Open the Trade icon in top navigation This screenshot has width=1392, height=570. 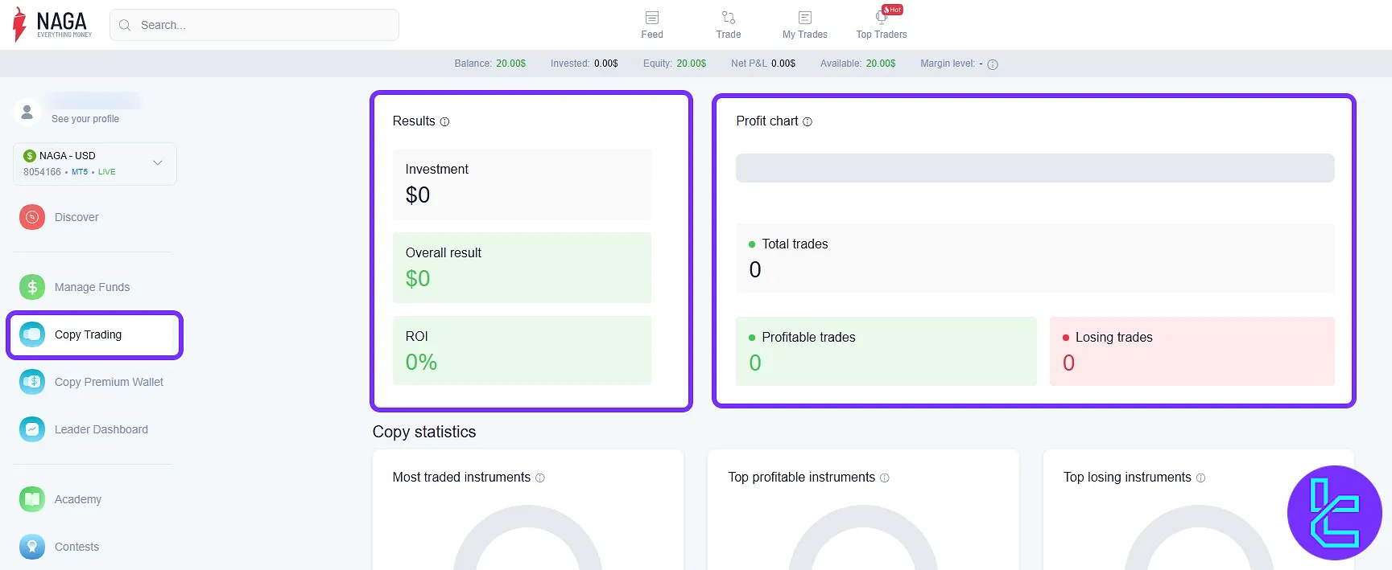(729, 18)
